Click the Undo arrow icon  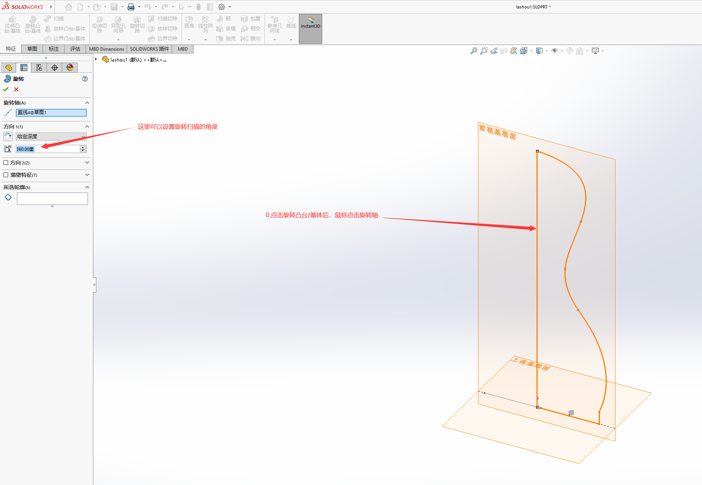pos(148,7)
